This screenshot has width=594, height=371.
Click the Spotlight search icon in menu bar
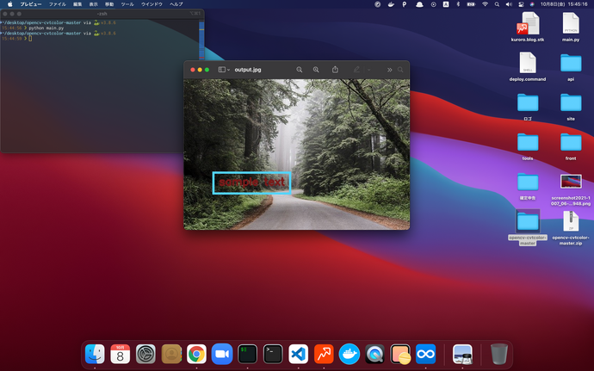(x=497, y=4)
